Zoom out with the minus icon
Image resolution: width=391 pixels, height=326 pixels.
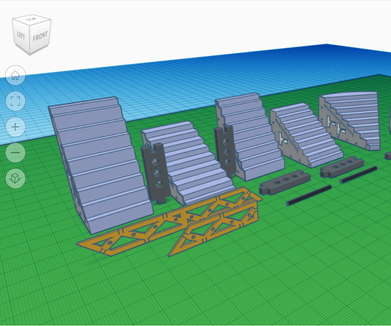pos(15,152)
